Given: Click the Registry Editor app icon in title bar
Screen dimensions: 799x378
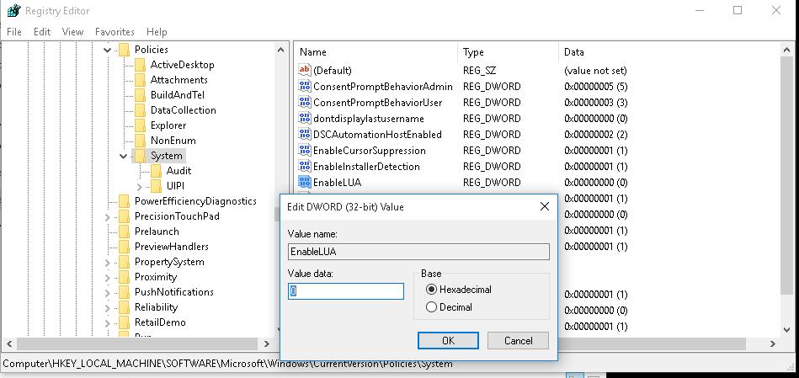Looking at the screenshot, I should (x=13, y=11).
